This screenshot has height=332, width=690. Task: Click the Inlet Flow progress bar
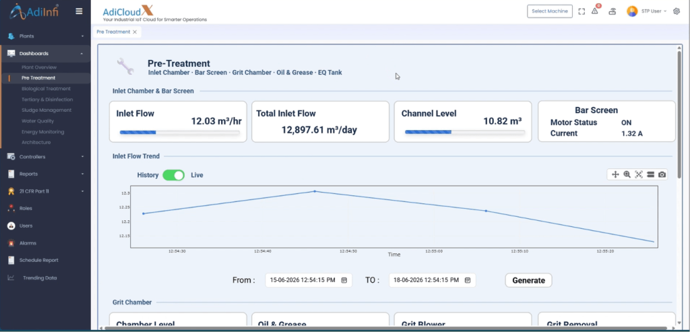click(x=179, y=133)
